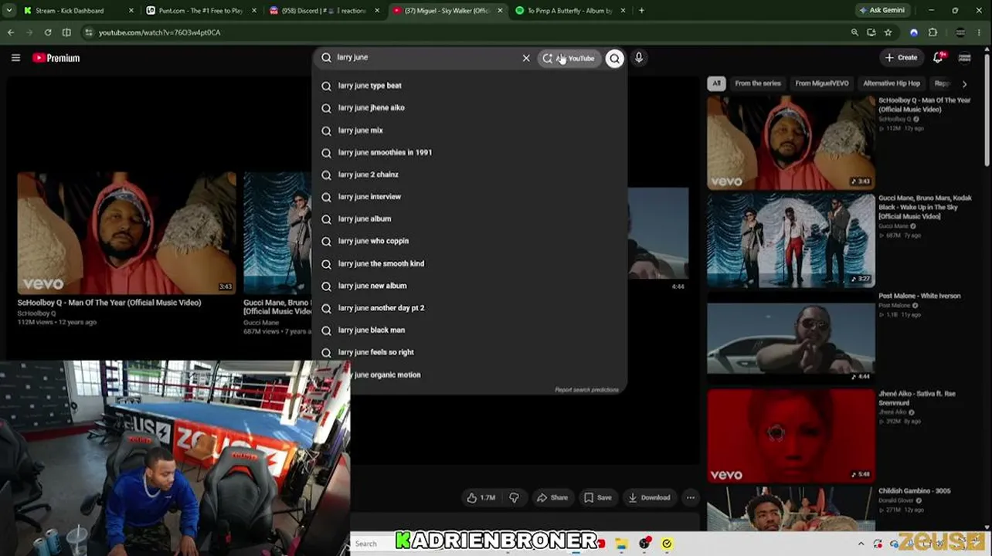
Task: Reload the current page
Action: coord(48,32)
